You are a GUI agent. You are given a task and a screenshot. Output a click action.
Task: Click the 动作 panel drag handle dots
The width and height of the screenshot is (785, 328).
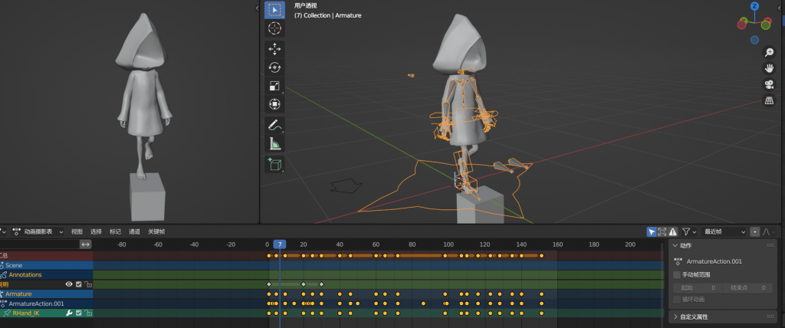(x=770, y=245)
